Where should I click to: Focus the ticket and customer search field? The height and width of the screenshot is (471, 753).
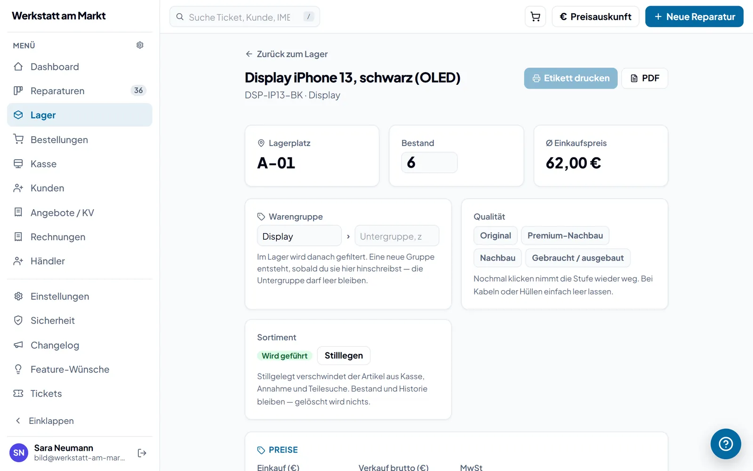coord(245,17)
